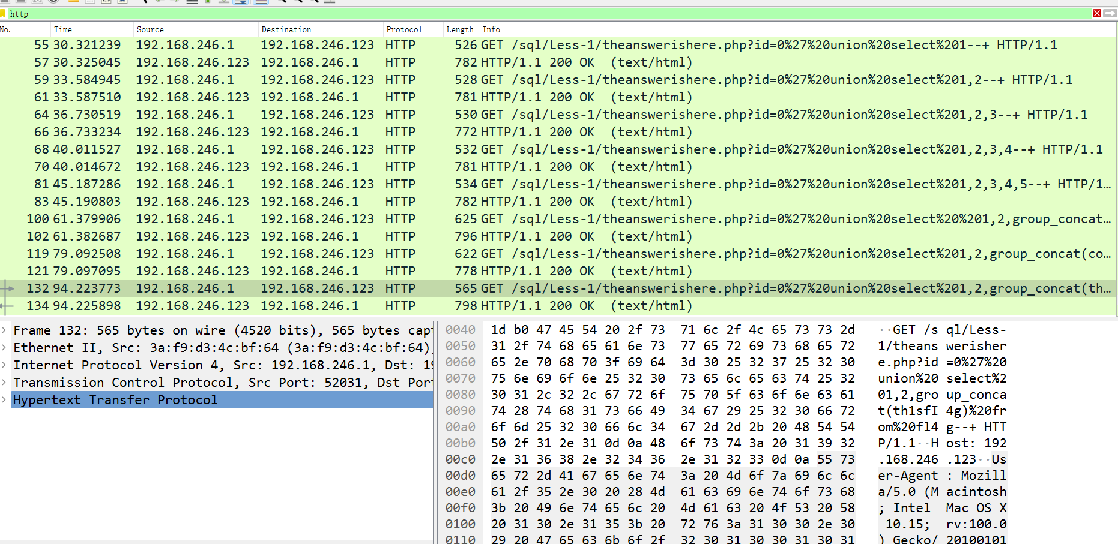Click hex offset 0100 row
This screenshot has height=544, width=1118.
(461, 524)
